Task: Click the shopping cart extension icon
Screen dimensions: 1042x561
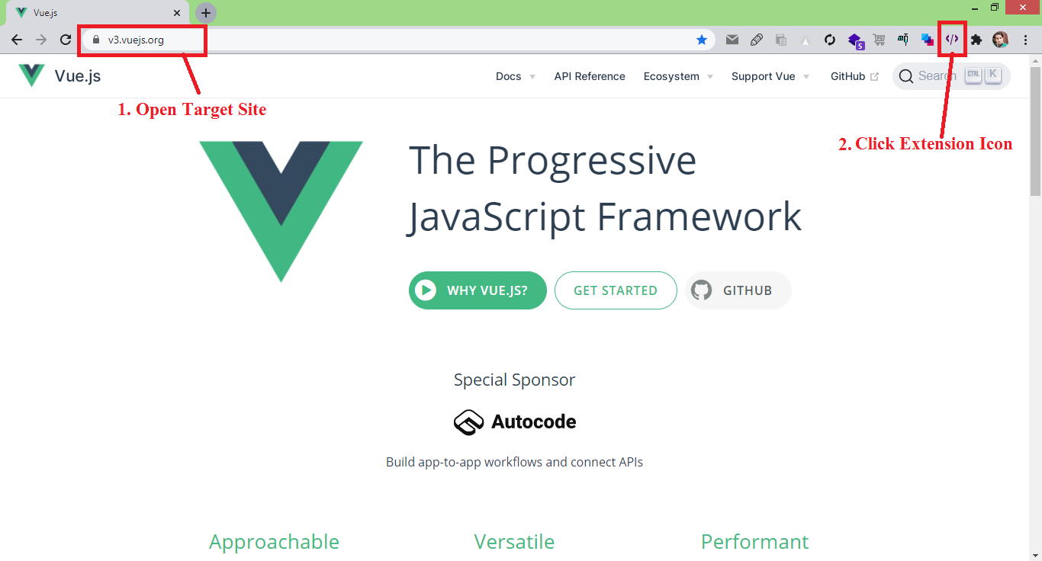Action: point(879,40)
